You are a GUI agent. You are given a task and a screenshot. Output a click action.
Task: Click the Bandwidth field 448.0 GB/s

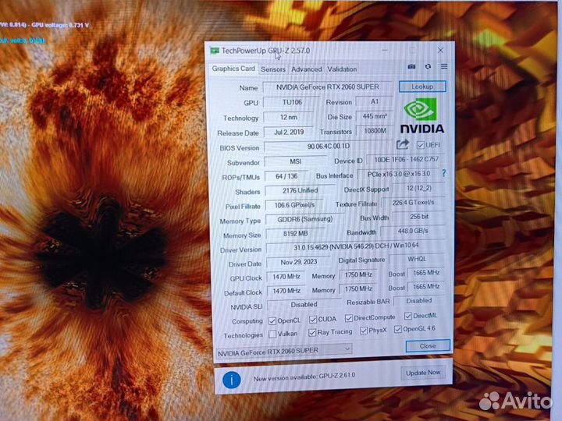coord(413,232)
